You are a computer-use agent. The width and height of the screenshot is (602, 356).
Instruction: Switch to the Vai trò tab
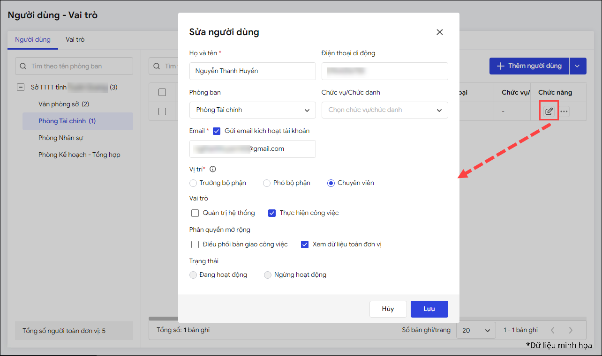pos(75,40)
